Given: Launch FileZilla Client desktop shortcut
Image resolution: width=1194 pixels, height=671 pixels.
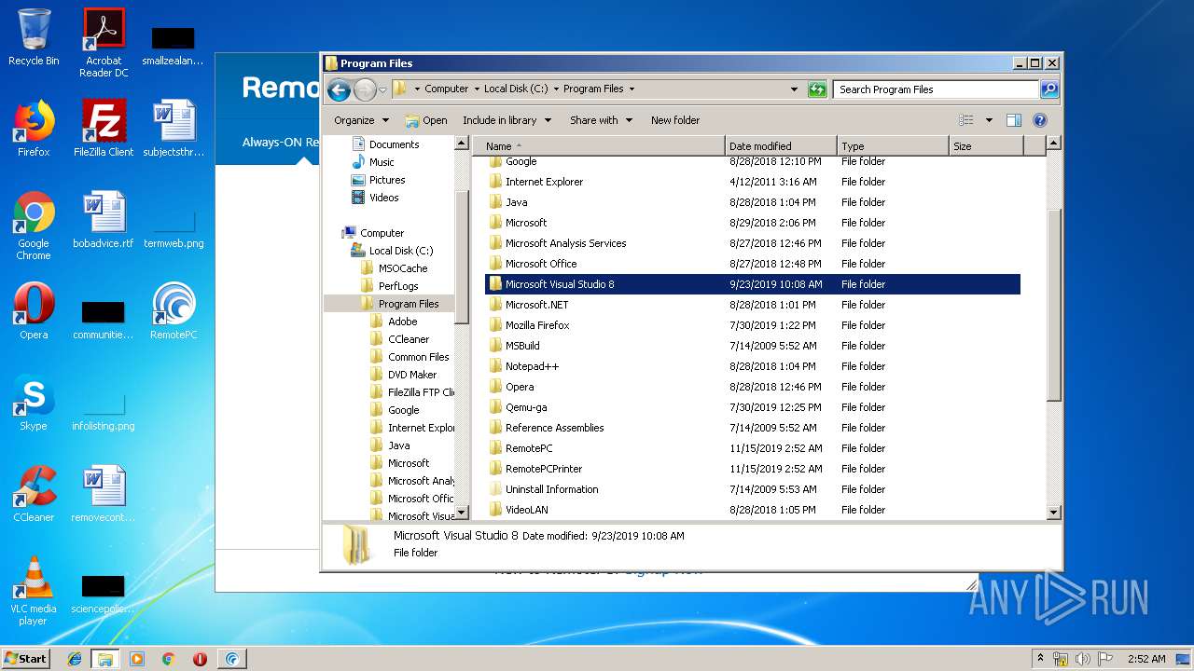Looking at the screenshot, I should click(104, 130).
